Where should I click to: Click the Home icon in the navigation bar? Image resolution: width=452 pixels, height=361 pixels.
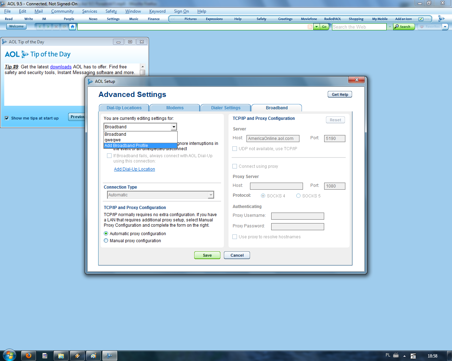[72, 27]
